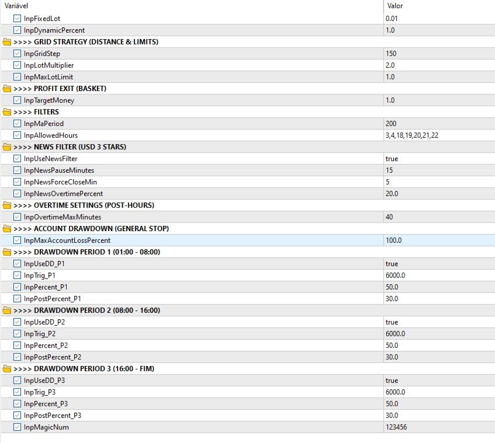Click the InpPercent_P2 variable name
Viewport: 495px width, 443px height.
pyautogui.click(x=46, y=346)
